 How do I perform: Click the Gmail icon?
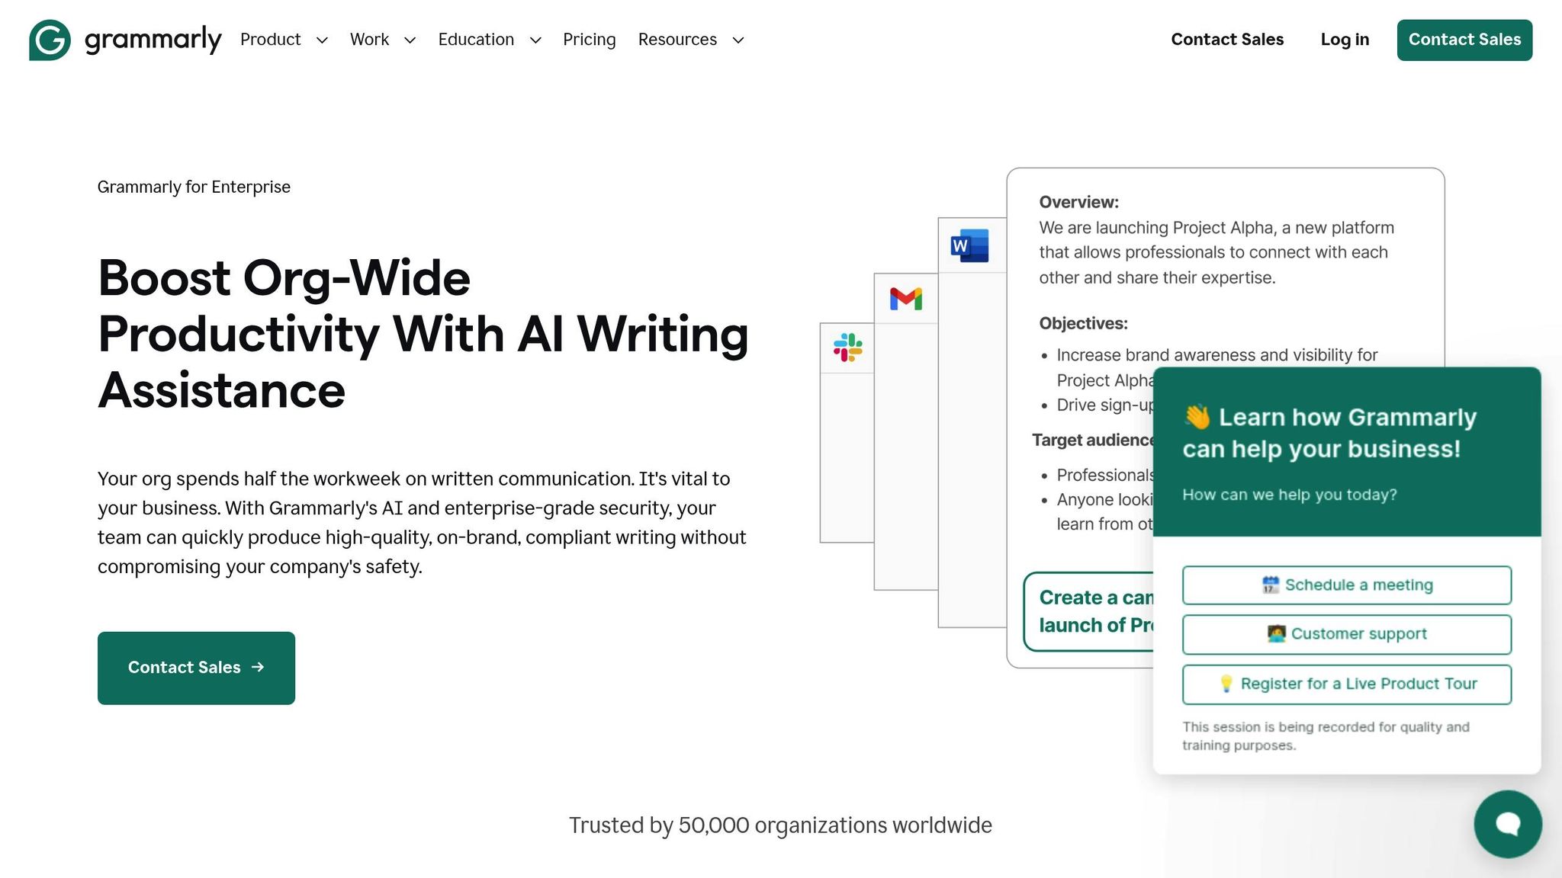click(906, 299)
